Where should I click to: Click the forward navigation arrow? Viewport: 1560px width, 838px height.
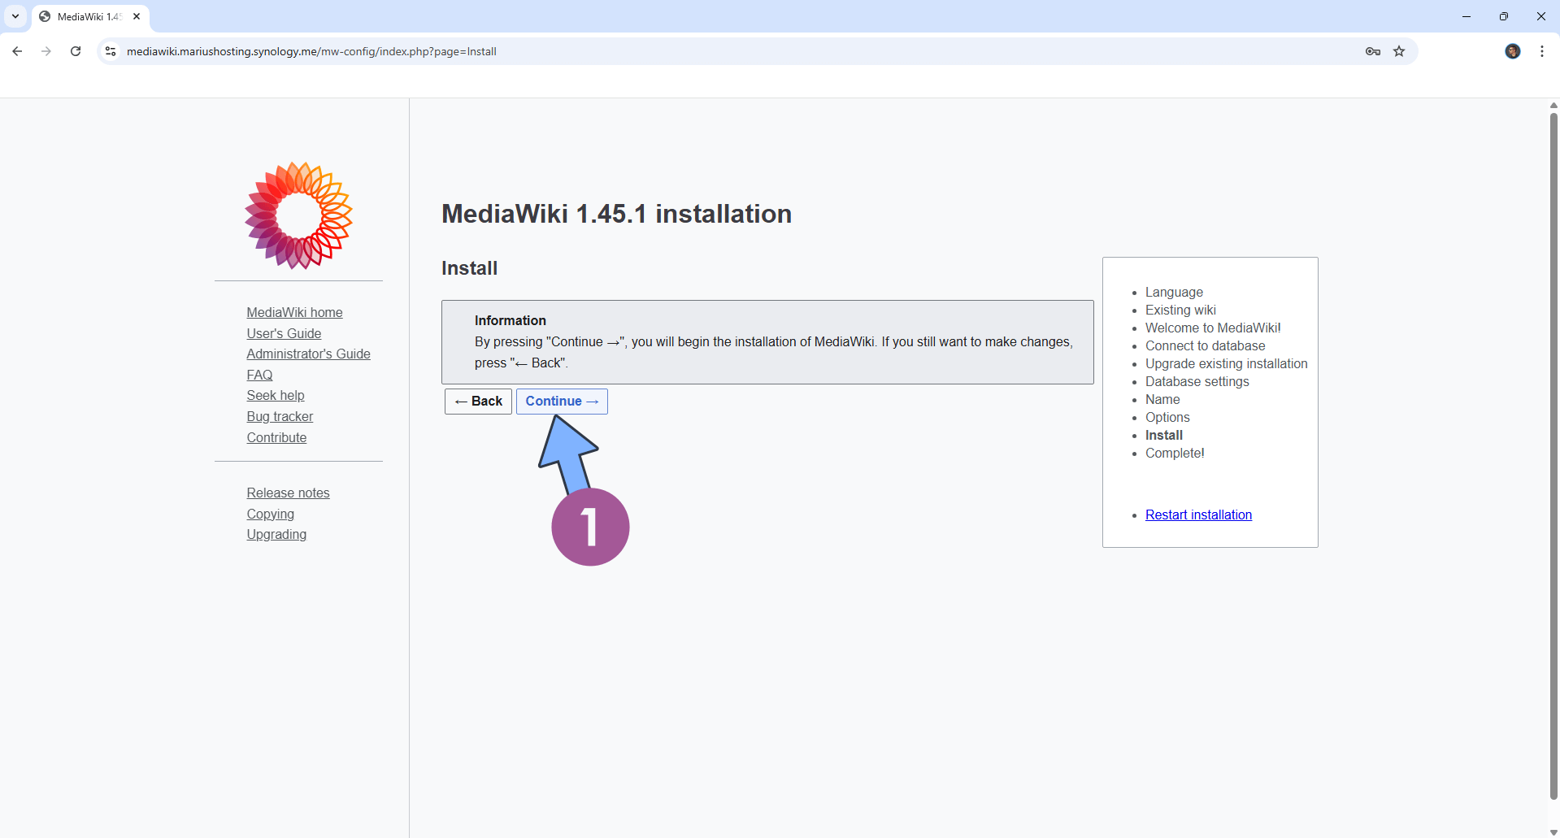click(46, 50)
